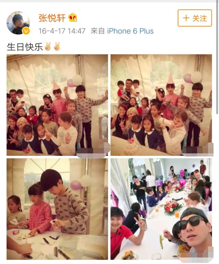Screen dimensions: 219x264
Task: Tap the second victory hand emoji
Action: (57, 46)
